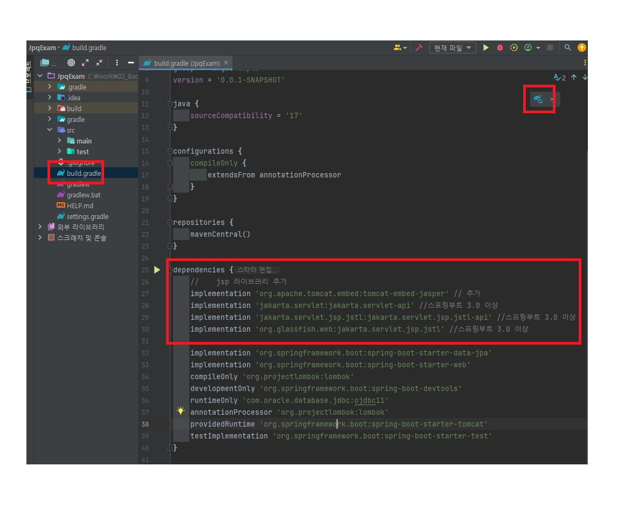Select opened file target icon in project panel

click(71, 63)
